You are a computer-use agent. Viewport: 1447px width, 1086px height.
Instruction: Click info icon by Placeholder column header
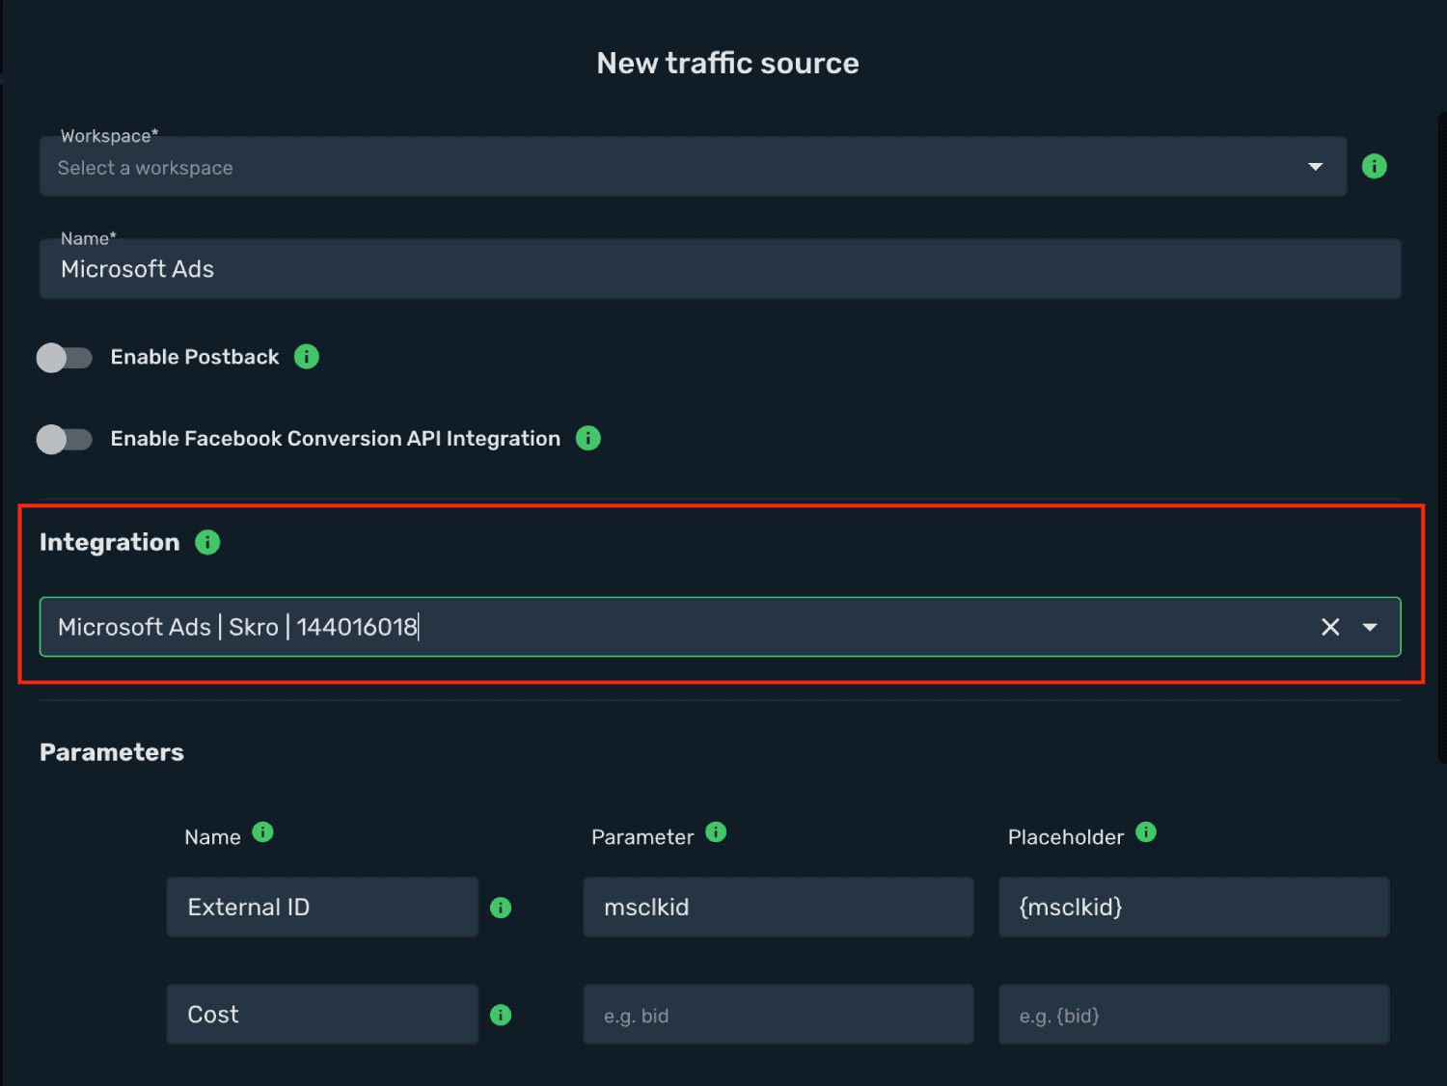1146,832
